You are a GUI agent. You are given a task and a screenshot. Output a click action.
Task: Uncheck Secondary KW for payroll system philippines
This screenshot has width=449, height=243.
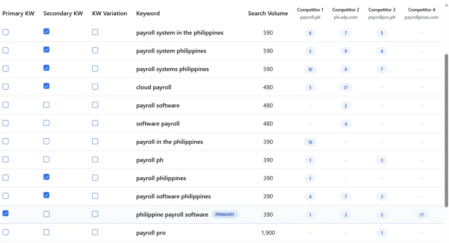(47, 50)
